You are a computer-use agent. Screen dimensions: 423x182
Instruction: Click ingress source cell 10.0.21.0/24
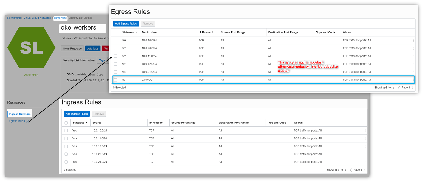[x=100, y=162]
